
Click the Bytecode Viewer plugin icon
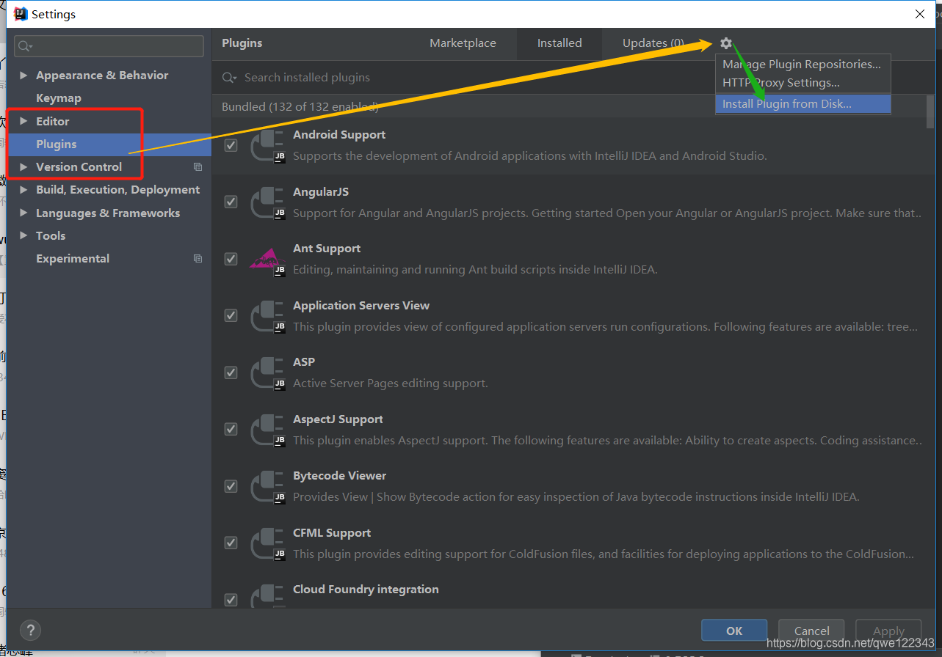268,486
